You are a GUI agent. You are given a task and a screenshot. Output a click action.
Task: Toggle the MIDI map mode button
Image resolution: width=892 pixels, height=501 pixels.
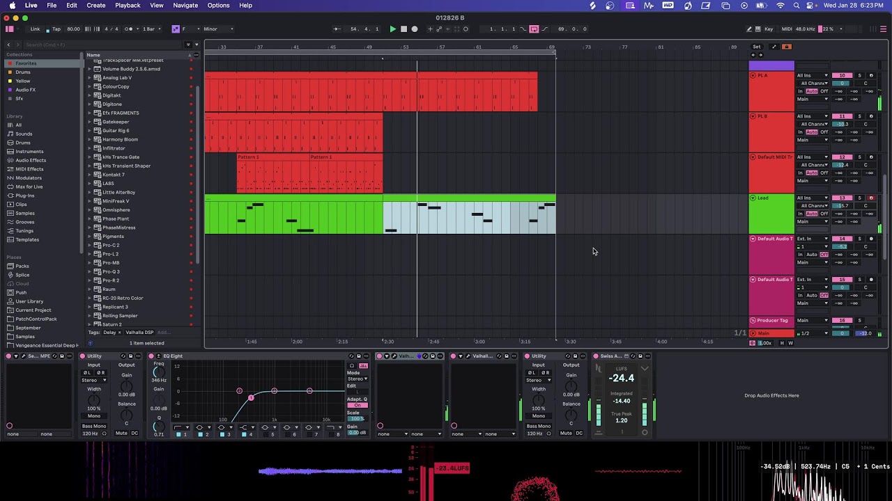(787, 29)
